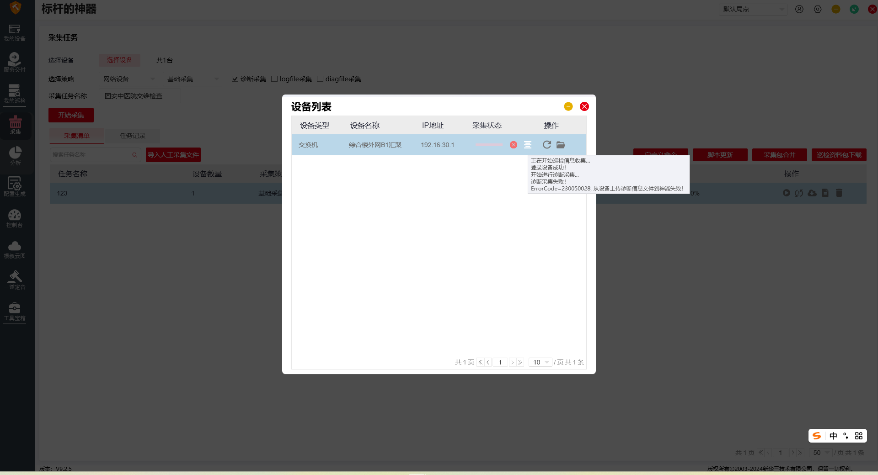Viewport: 878px width, 475px height.
Task: Expand the 网络设备 strategy dropdown
Action: coord(128,79)
